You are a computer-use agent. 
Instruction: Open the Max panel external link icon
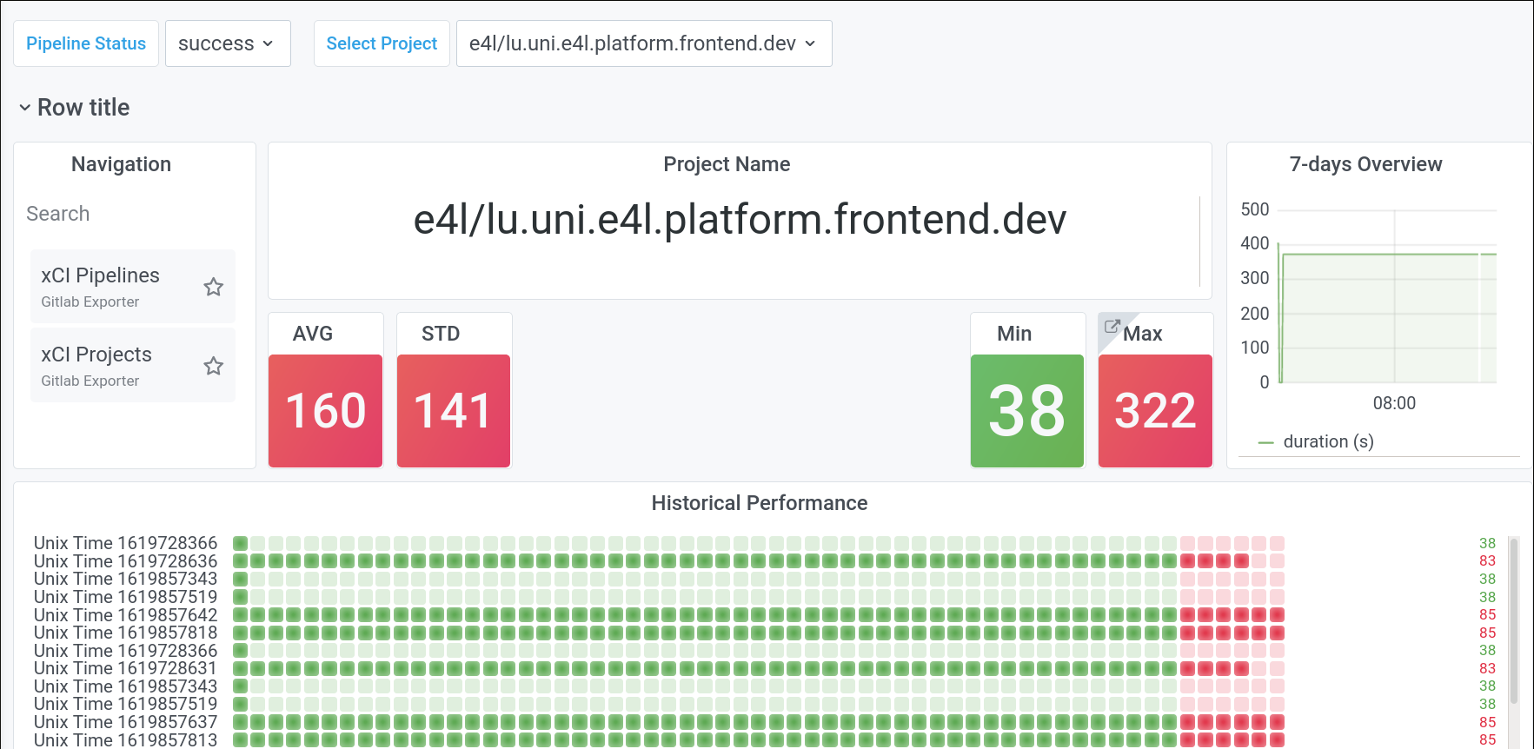[x=1112, y=327]
